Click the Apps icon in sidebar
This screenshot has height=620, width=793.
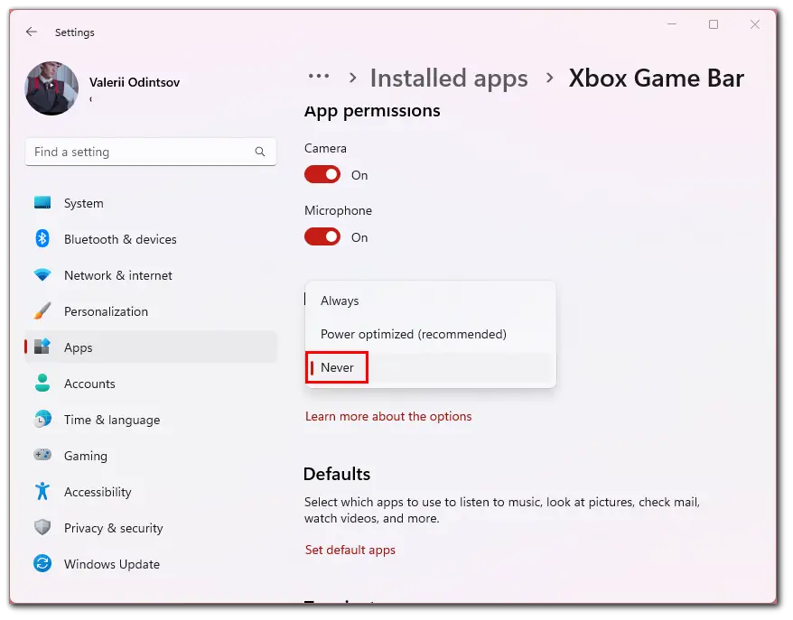click(x=42, y=347)
